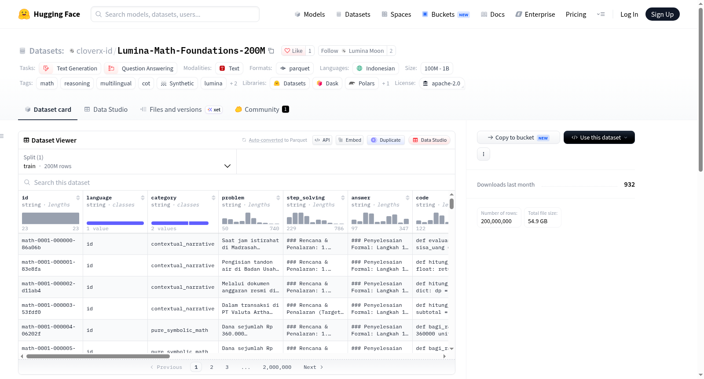Open the API button in Dataset Viewer
704x379 pixels.
point(322,140)
